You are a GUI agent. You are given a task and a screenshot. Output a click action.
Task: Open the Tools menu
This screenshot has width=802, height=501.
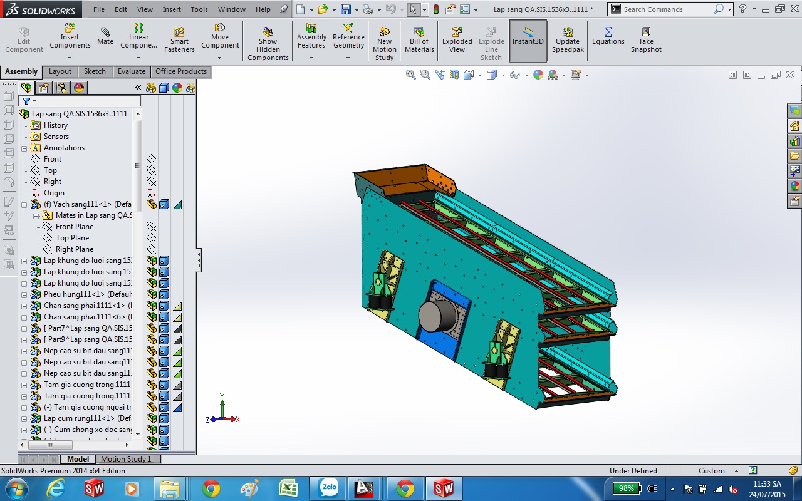(x=199, y=9)
